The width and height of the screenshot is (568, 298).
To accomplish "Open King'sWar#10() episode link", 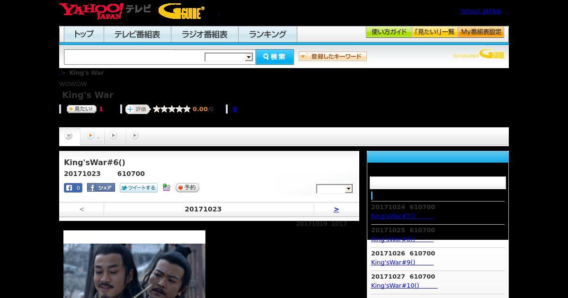I will tap(404, 286).
